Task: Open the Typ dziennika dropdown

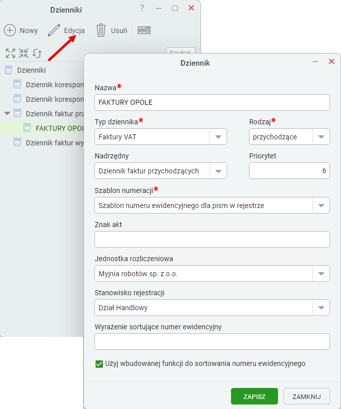Action: click(218, 137)
